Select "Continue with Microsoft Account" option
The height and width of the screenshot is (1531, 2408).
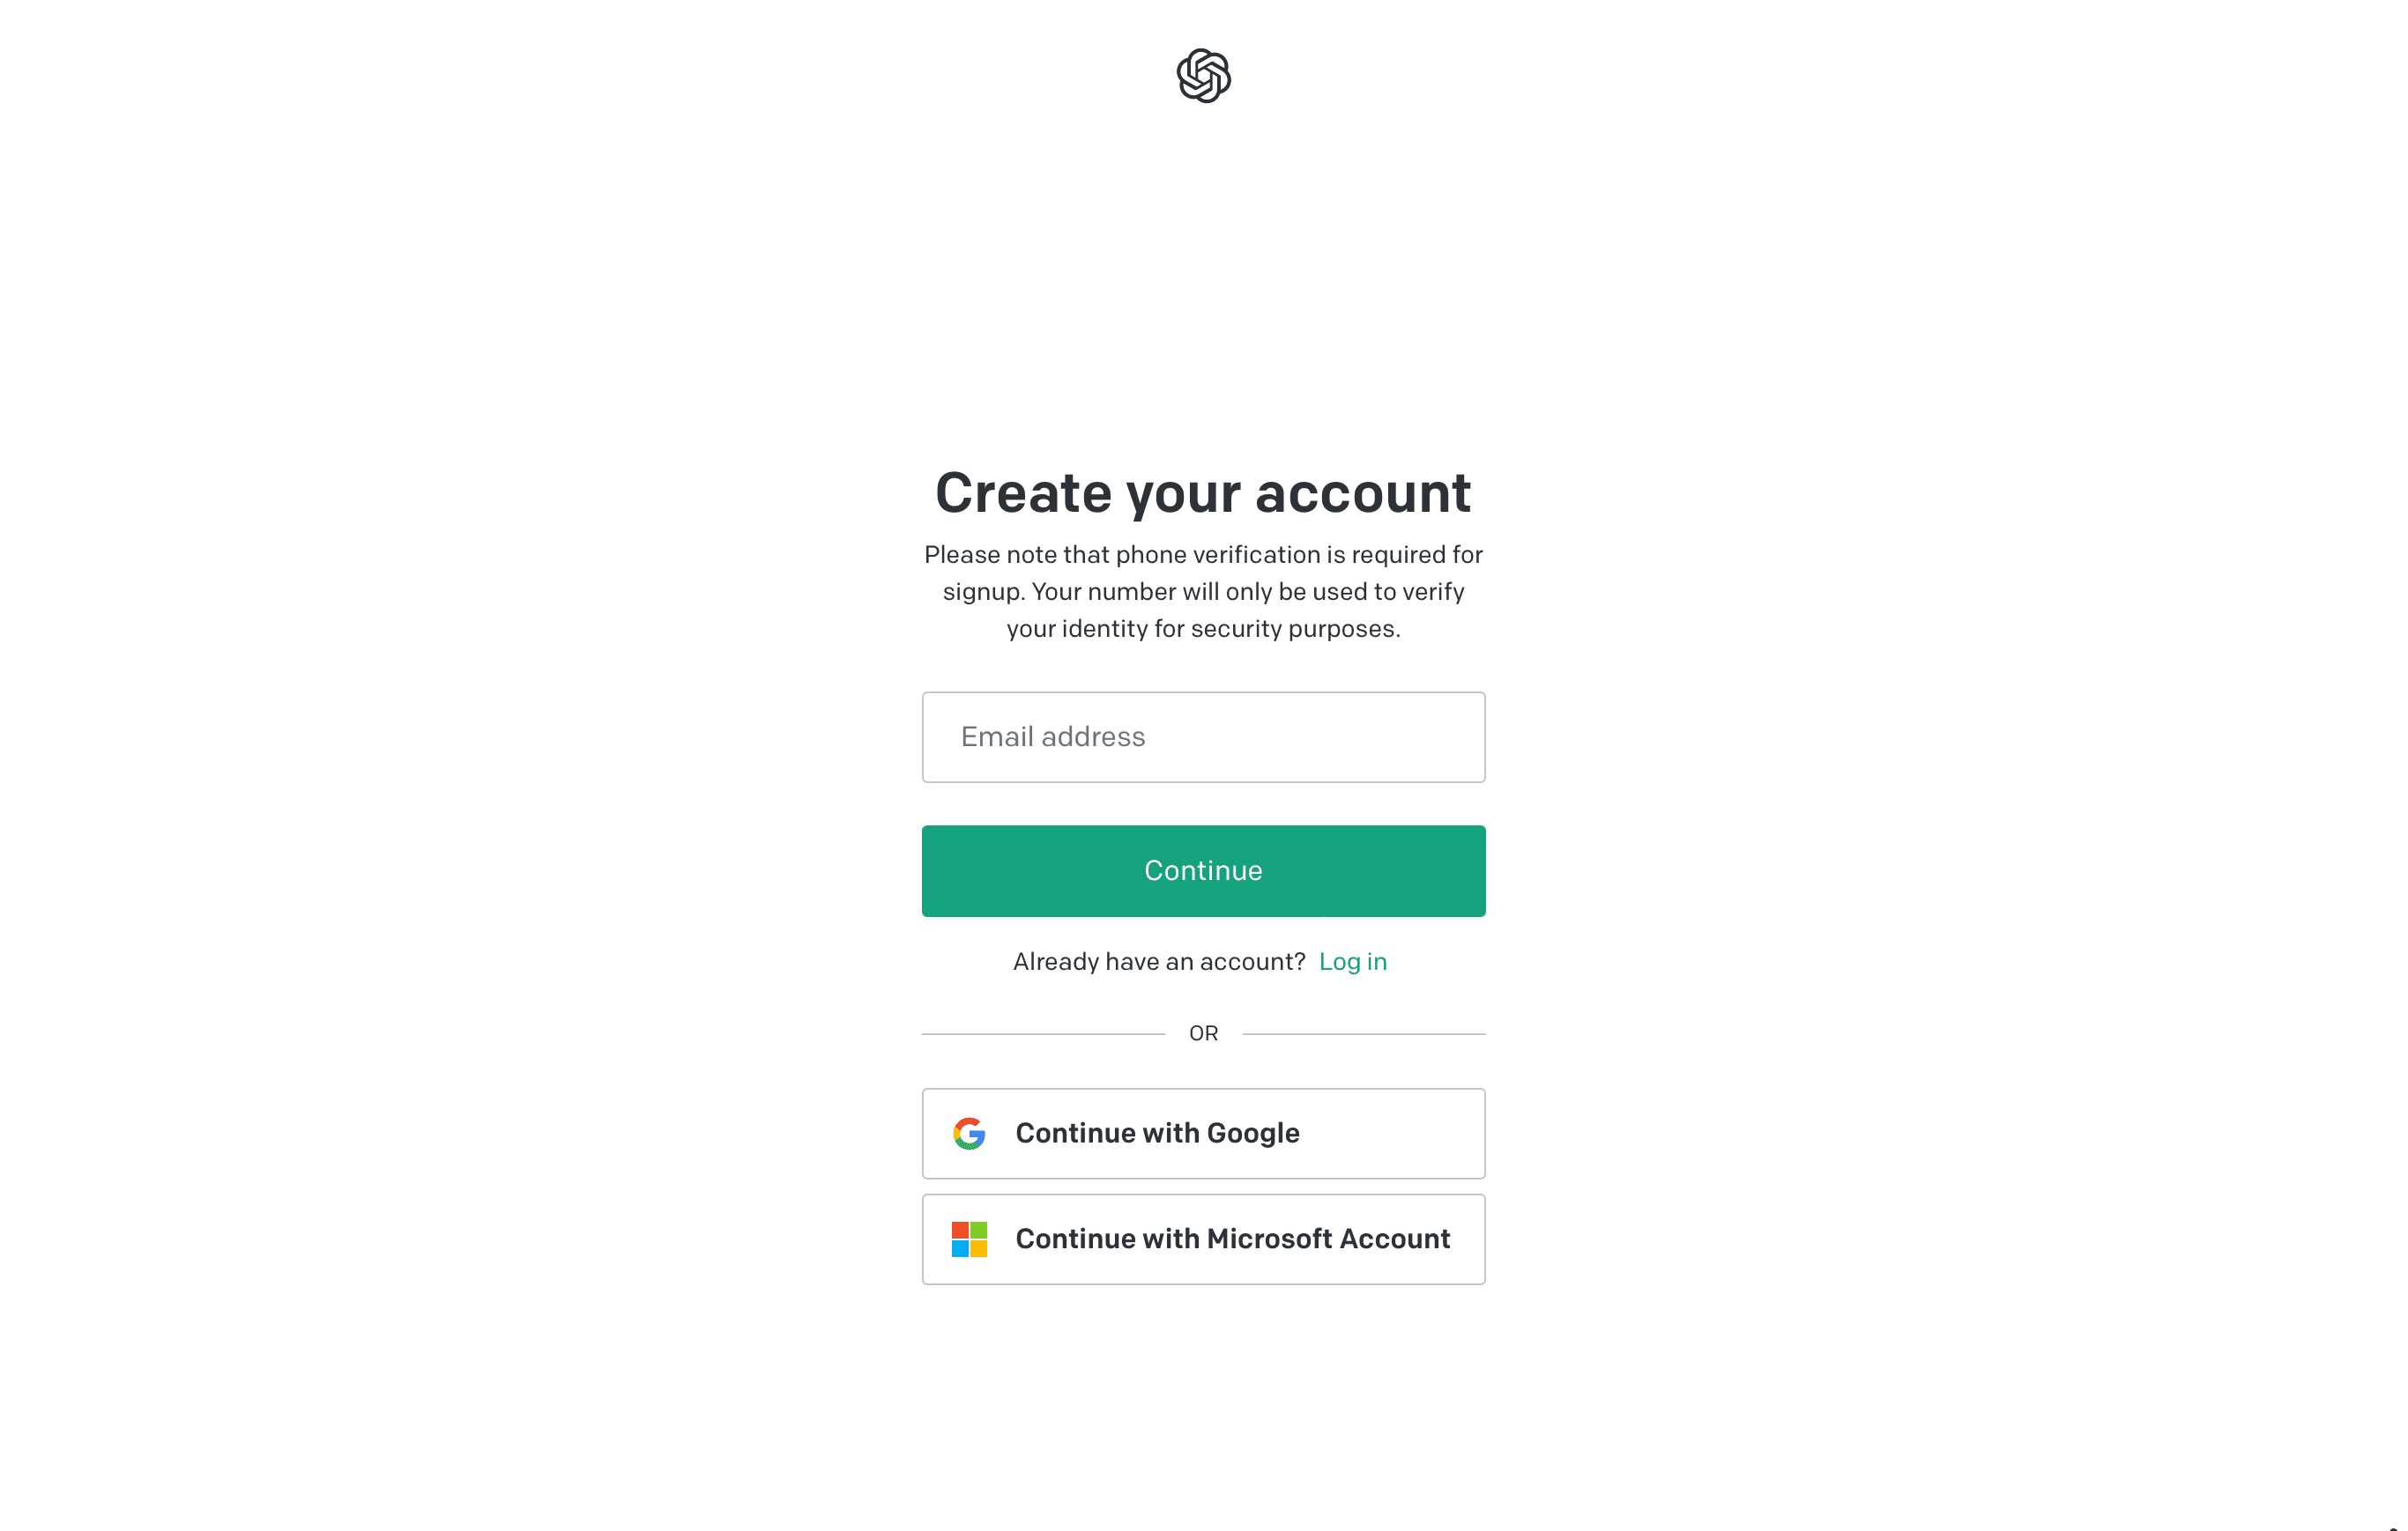[1203, 1239]
